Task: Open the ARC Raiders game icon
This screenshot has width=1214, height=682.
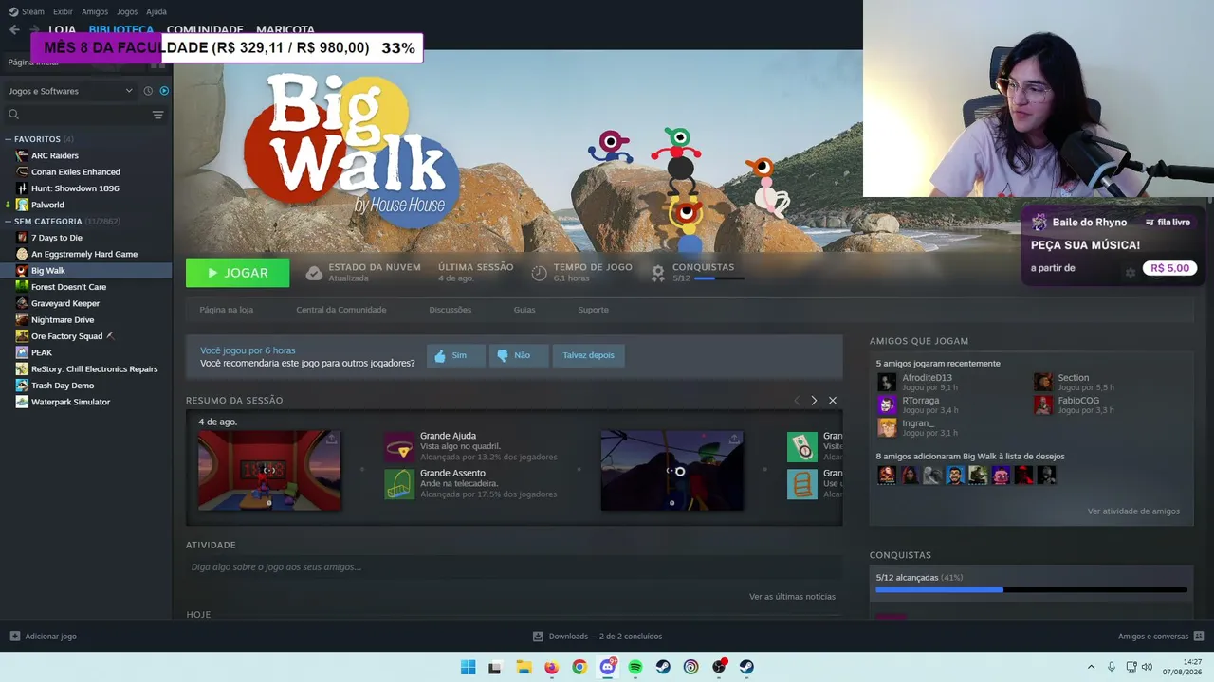Action: (x=22, y=155)
